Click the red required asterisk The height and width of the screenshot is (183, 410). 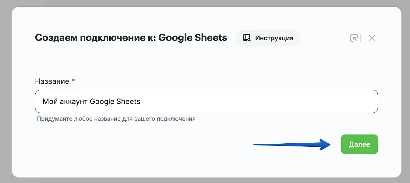coord(73,81)
